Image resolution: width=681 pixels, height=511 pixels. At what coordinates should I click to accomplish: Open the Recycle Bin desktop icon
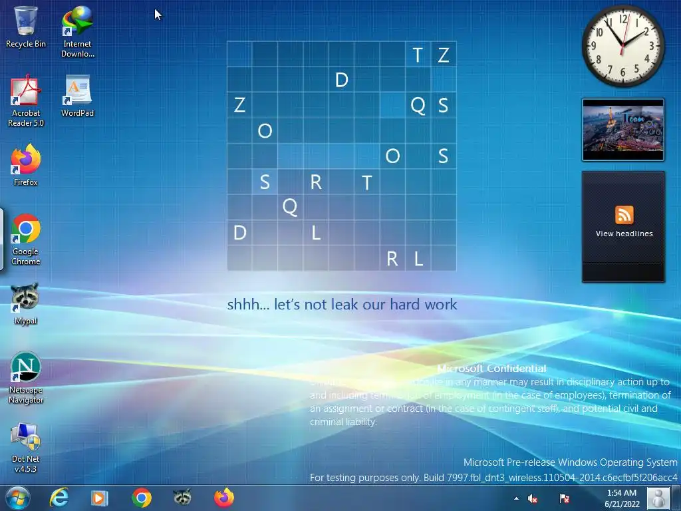26,27
